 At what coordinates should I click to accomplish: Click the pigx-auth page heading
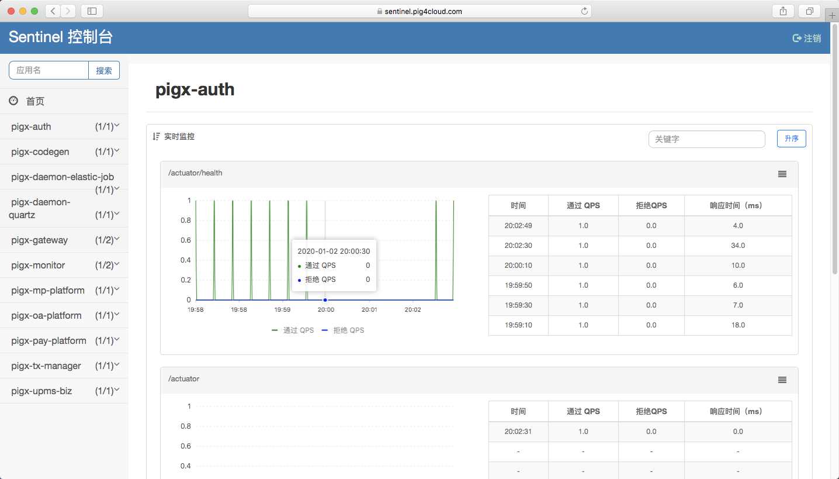pyautogui.click(x=195, y=89)
